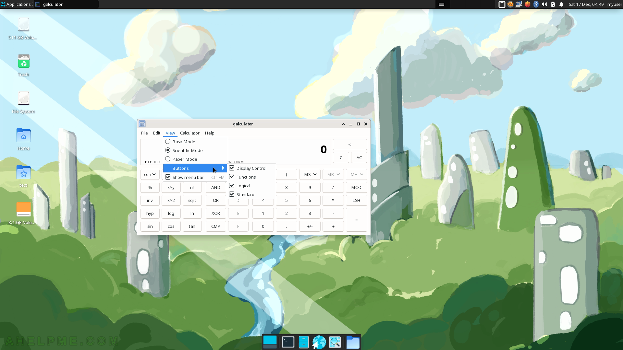623x350 pixels.
Task: Click the C clear button
Action: point(341,157)
